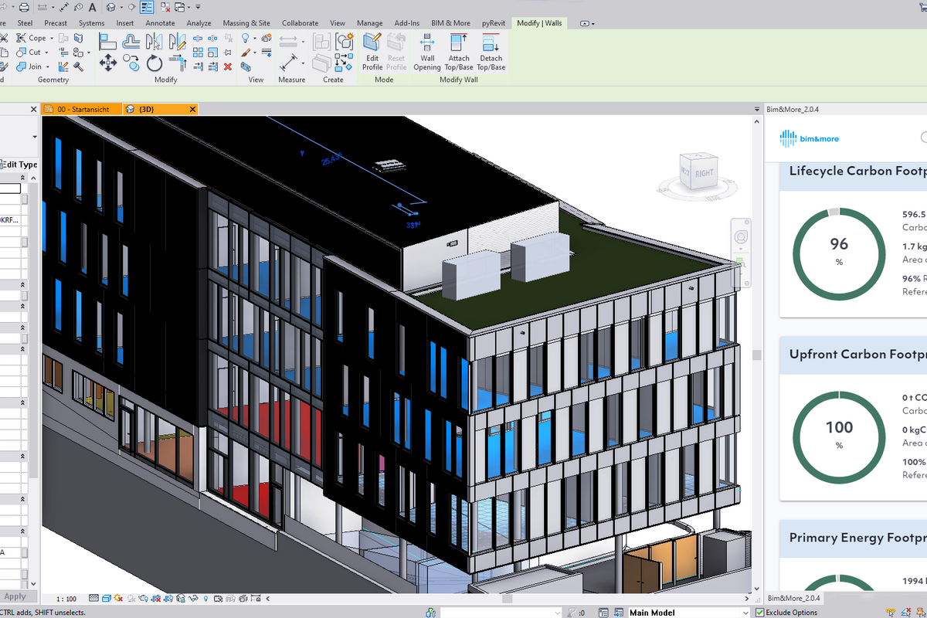Click the Edit Type button

[x=19, y=165]
